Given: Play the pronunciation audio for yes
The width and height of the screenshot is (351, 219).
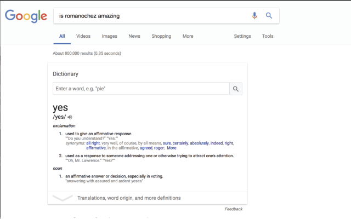Looking at the screenshot, I should 70,117.
